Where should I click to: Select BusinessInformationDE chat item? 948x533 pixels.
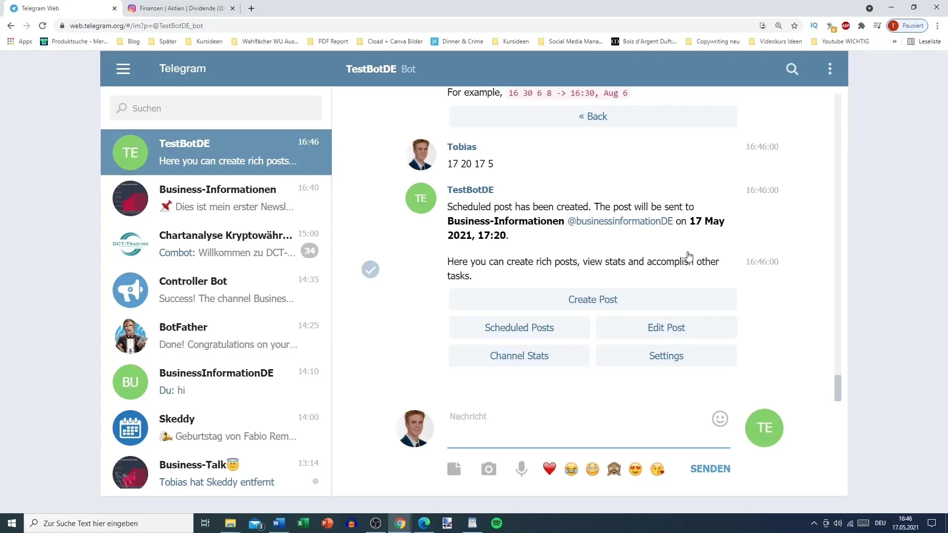coord(216,381)
